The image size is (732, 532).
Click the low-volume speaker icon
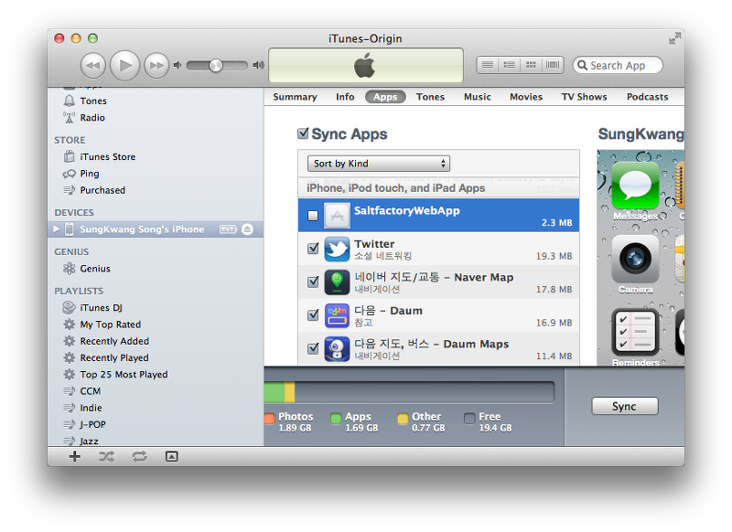click(178, 65)
